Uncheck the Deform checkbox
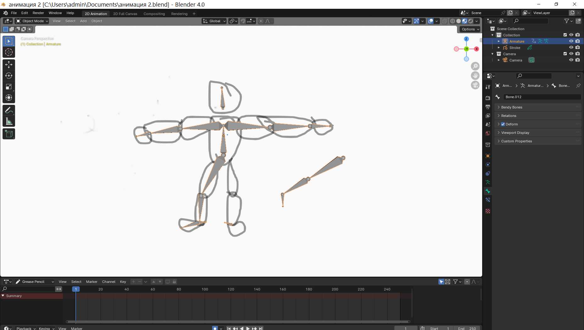Viewport: 584px width, 330px height. tap(503, 124)
